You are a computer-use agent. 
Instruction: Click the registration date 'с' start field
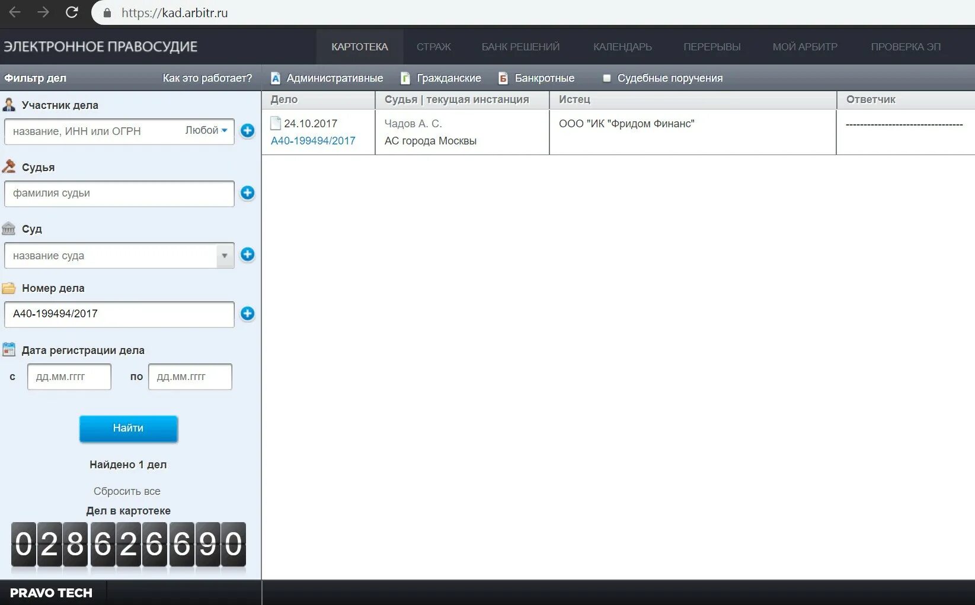[69, 377]
